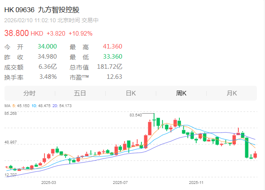Click the 最高 value 41.360
The height and width of the screenshot is (190, 265).
point(112,46)
